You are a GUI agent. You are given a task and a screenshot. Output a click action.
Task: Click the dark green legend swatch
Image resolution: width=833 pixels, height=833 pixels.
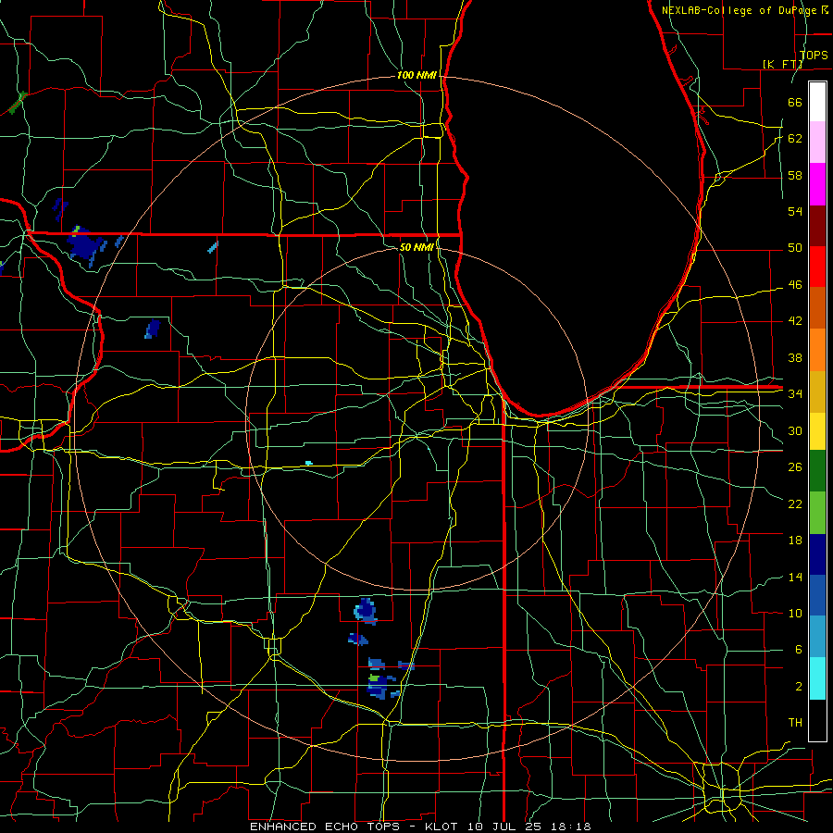pyautogui.click(x=817, y=471)
